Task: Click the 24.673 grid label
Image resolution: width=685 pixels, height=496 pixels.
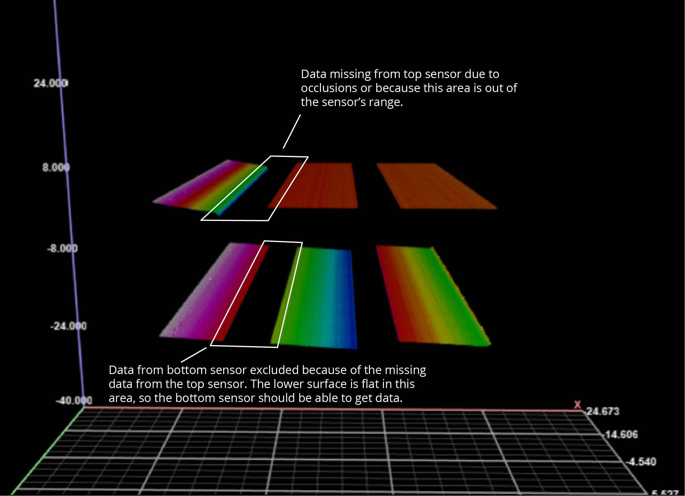Action: [602, 411]
